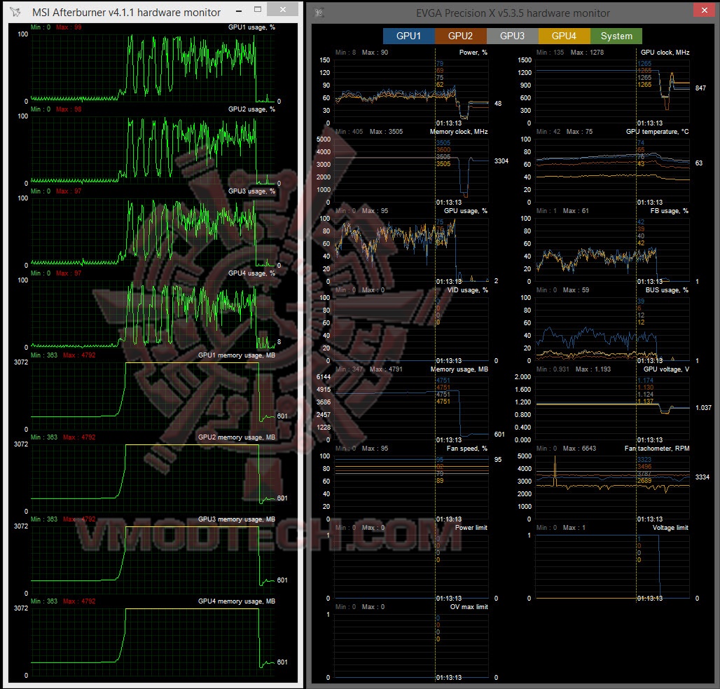Screen dimensions: 720x689
Task: Click the EVGA Precision X title bar icon
Action: [x=319, y=13]
